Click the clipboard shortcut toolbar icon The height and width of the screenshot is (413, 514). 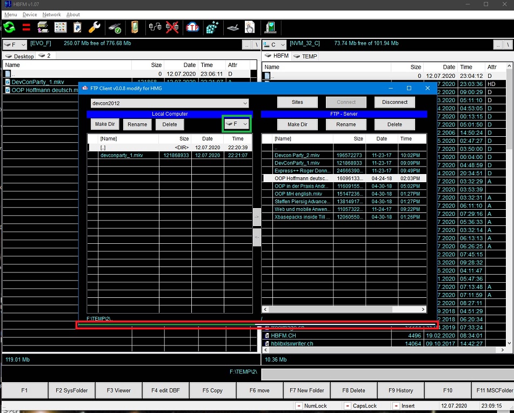[77, 28]
